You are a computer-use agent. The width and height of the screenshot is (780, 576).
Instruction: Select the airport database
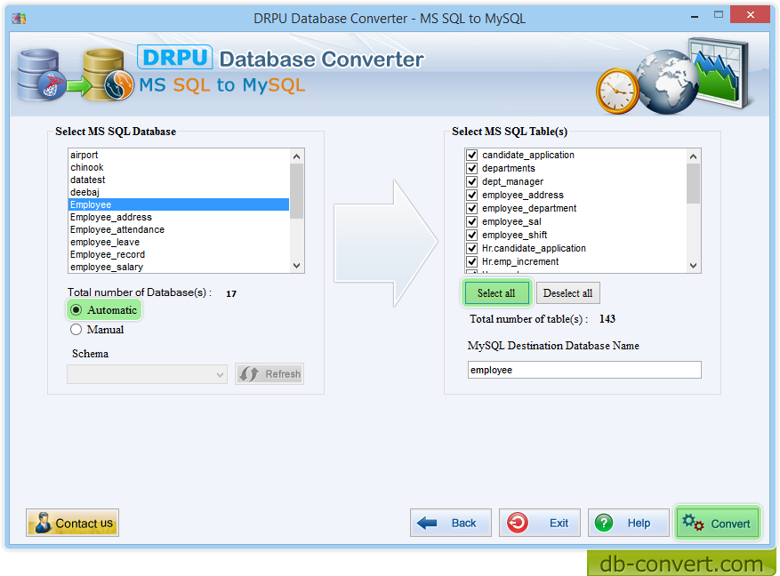tap(178, 155)
